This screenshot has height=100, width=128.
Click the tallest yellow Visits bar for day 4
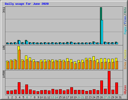(x=18, y=57)
